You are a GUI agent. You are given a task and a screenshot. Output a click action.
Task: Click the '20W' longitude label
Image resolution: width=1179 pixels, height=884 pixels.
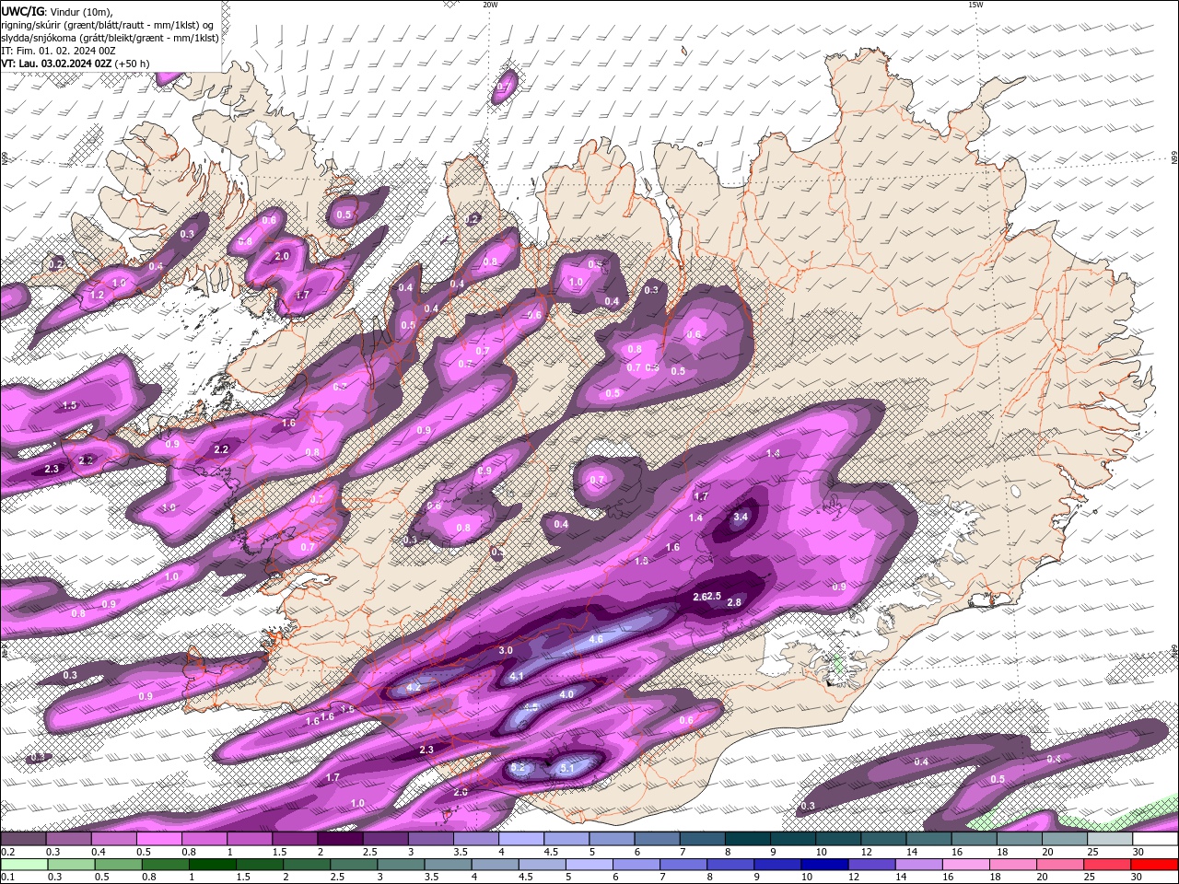click(490, 5)
